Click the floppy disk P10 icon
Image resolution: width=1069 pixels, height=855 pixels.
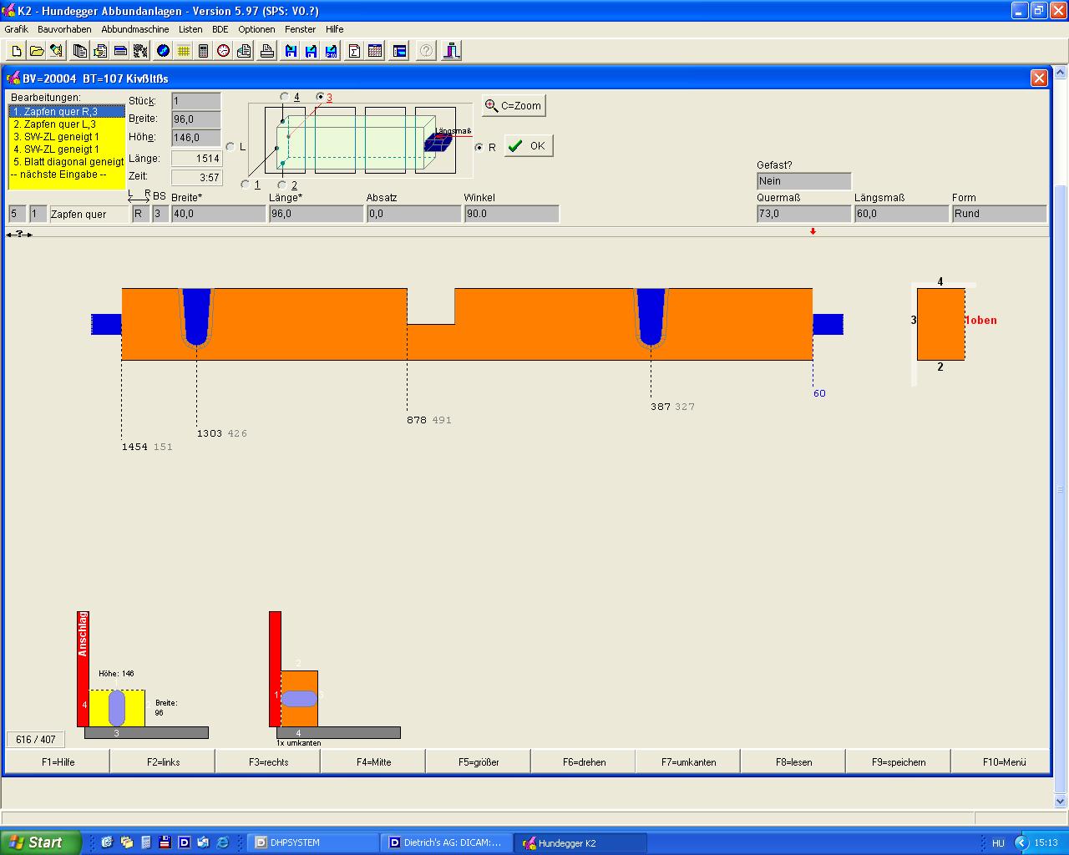(x=331, y=51)
